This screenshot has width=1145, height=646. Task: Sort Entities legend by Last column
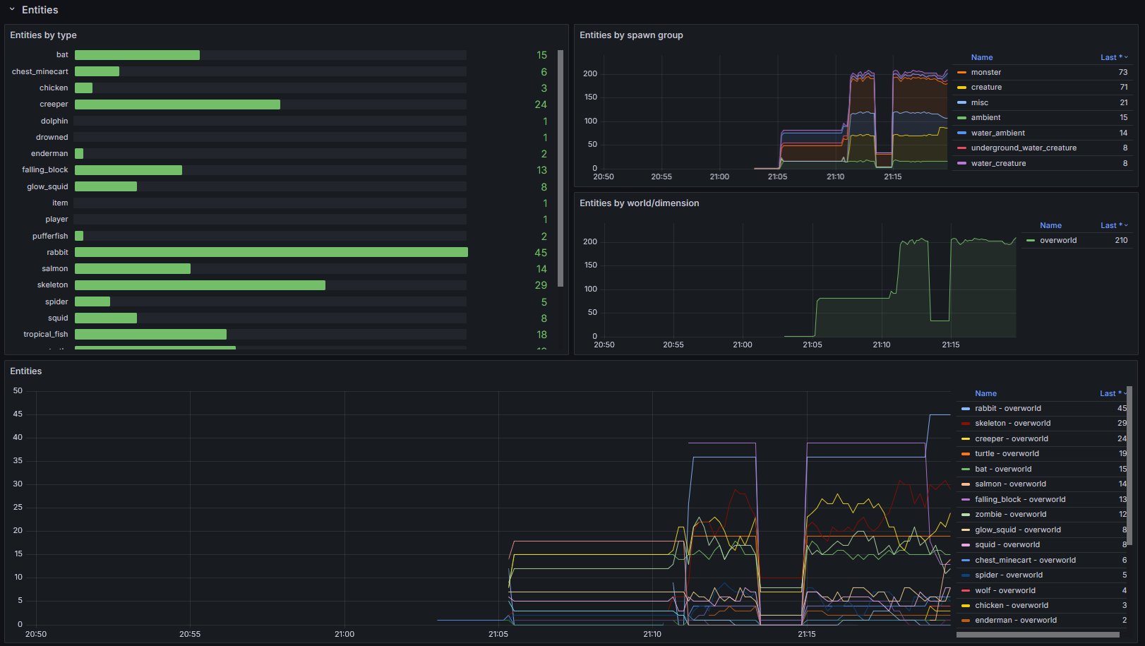(x=1113, y=394)
